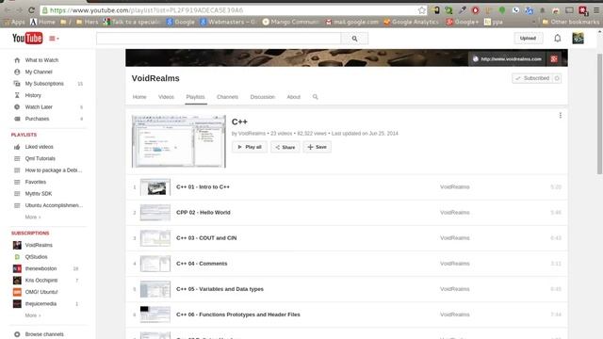Open the Discussion tab
Image resolution: width=603 pixels, height=339 pixels.
[x=262, y=97]
